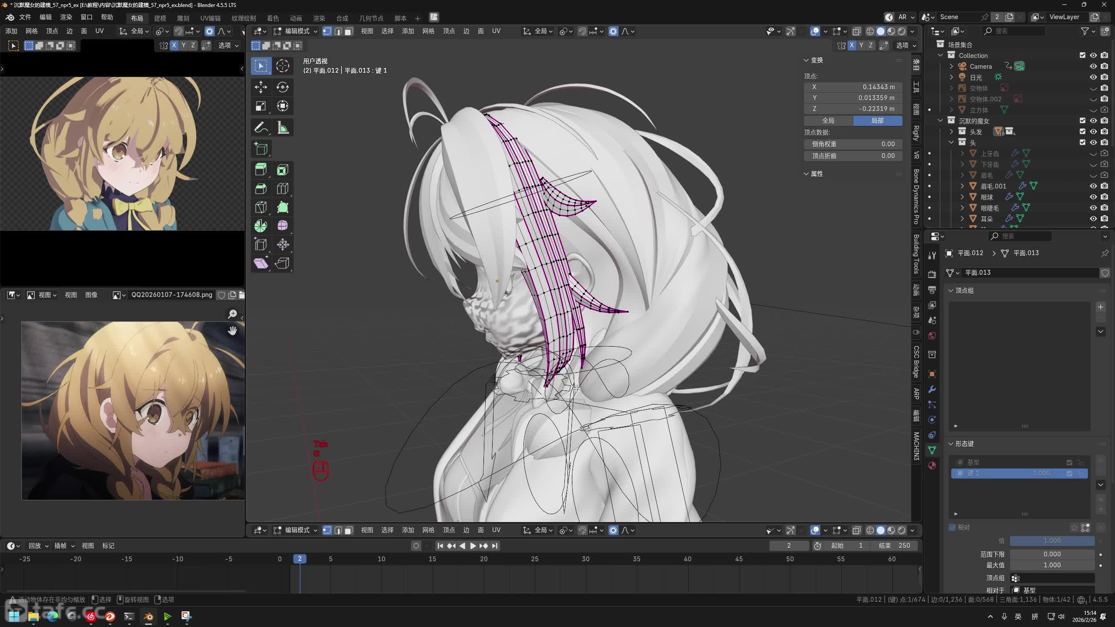The height and width of the screenshot is (627, 1115).
Task: Select the Measure ruler tool
Action: 283,128
